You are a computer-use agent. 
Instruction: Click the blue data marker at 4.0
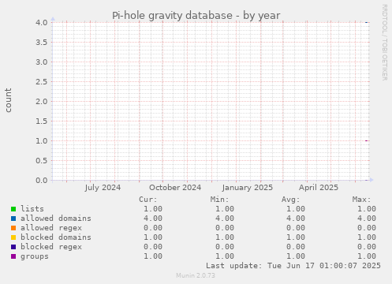point(367,22)
